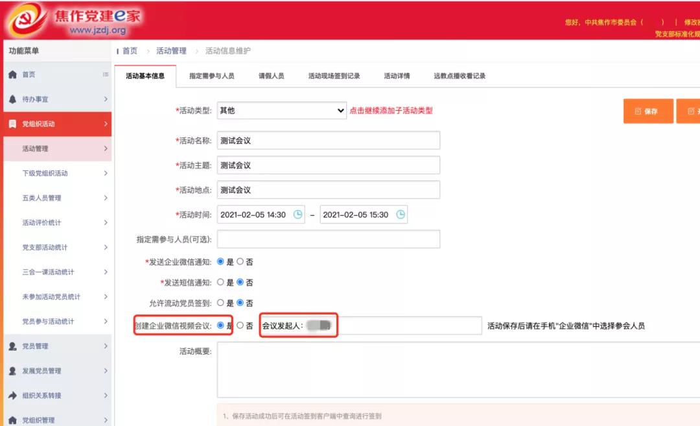700x426 pixels.
Task: Open 活动管理 in the sidebar
Action: point(58,148)
